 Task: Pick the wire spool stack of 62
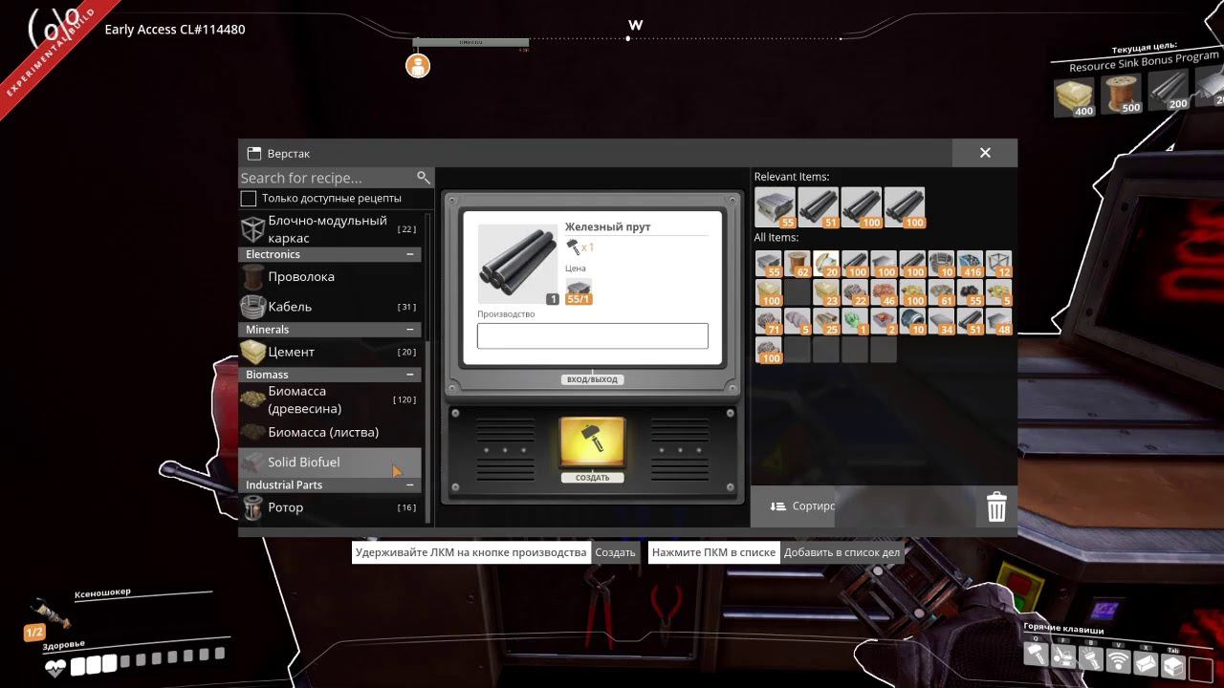798,264
